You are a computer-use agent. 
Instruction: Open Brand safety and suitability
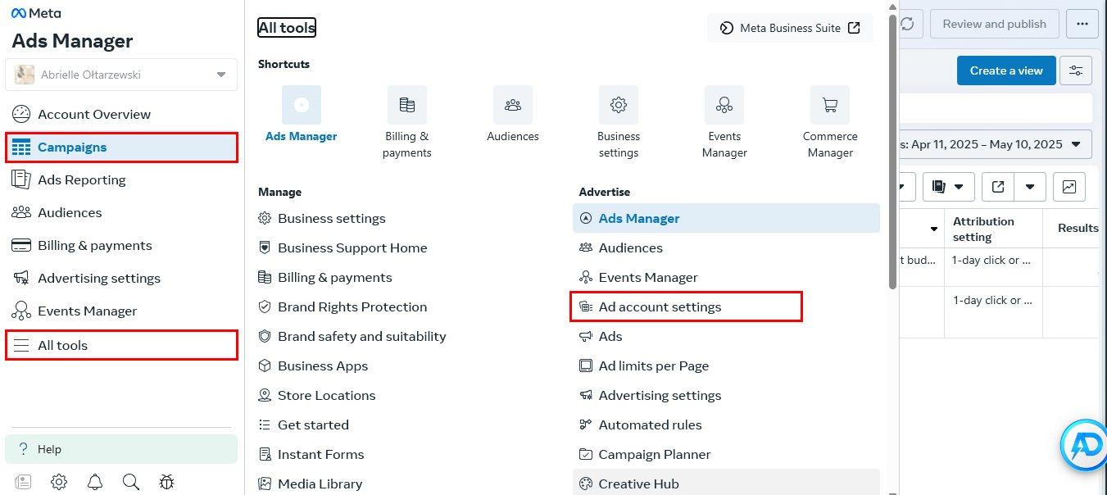[352, 337]
